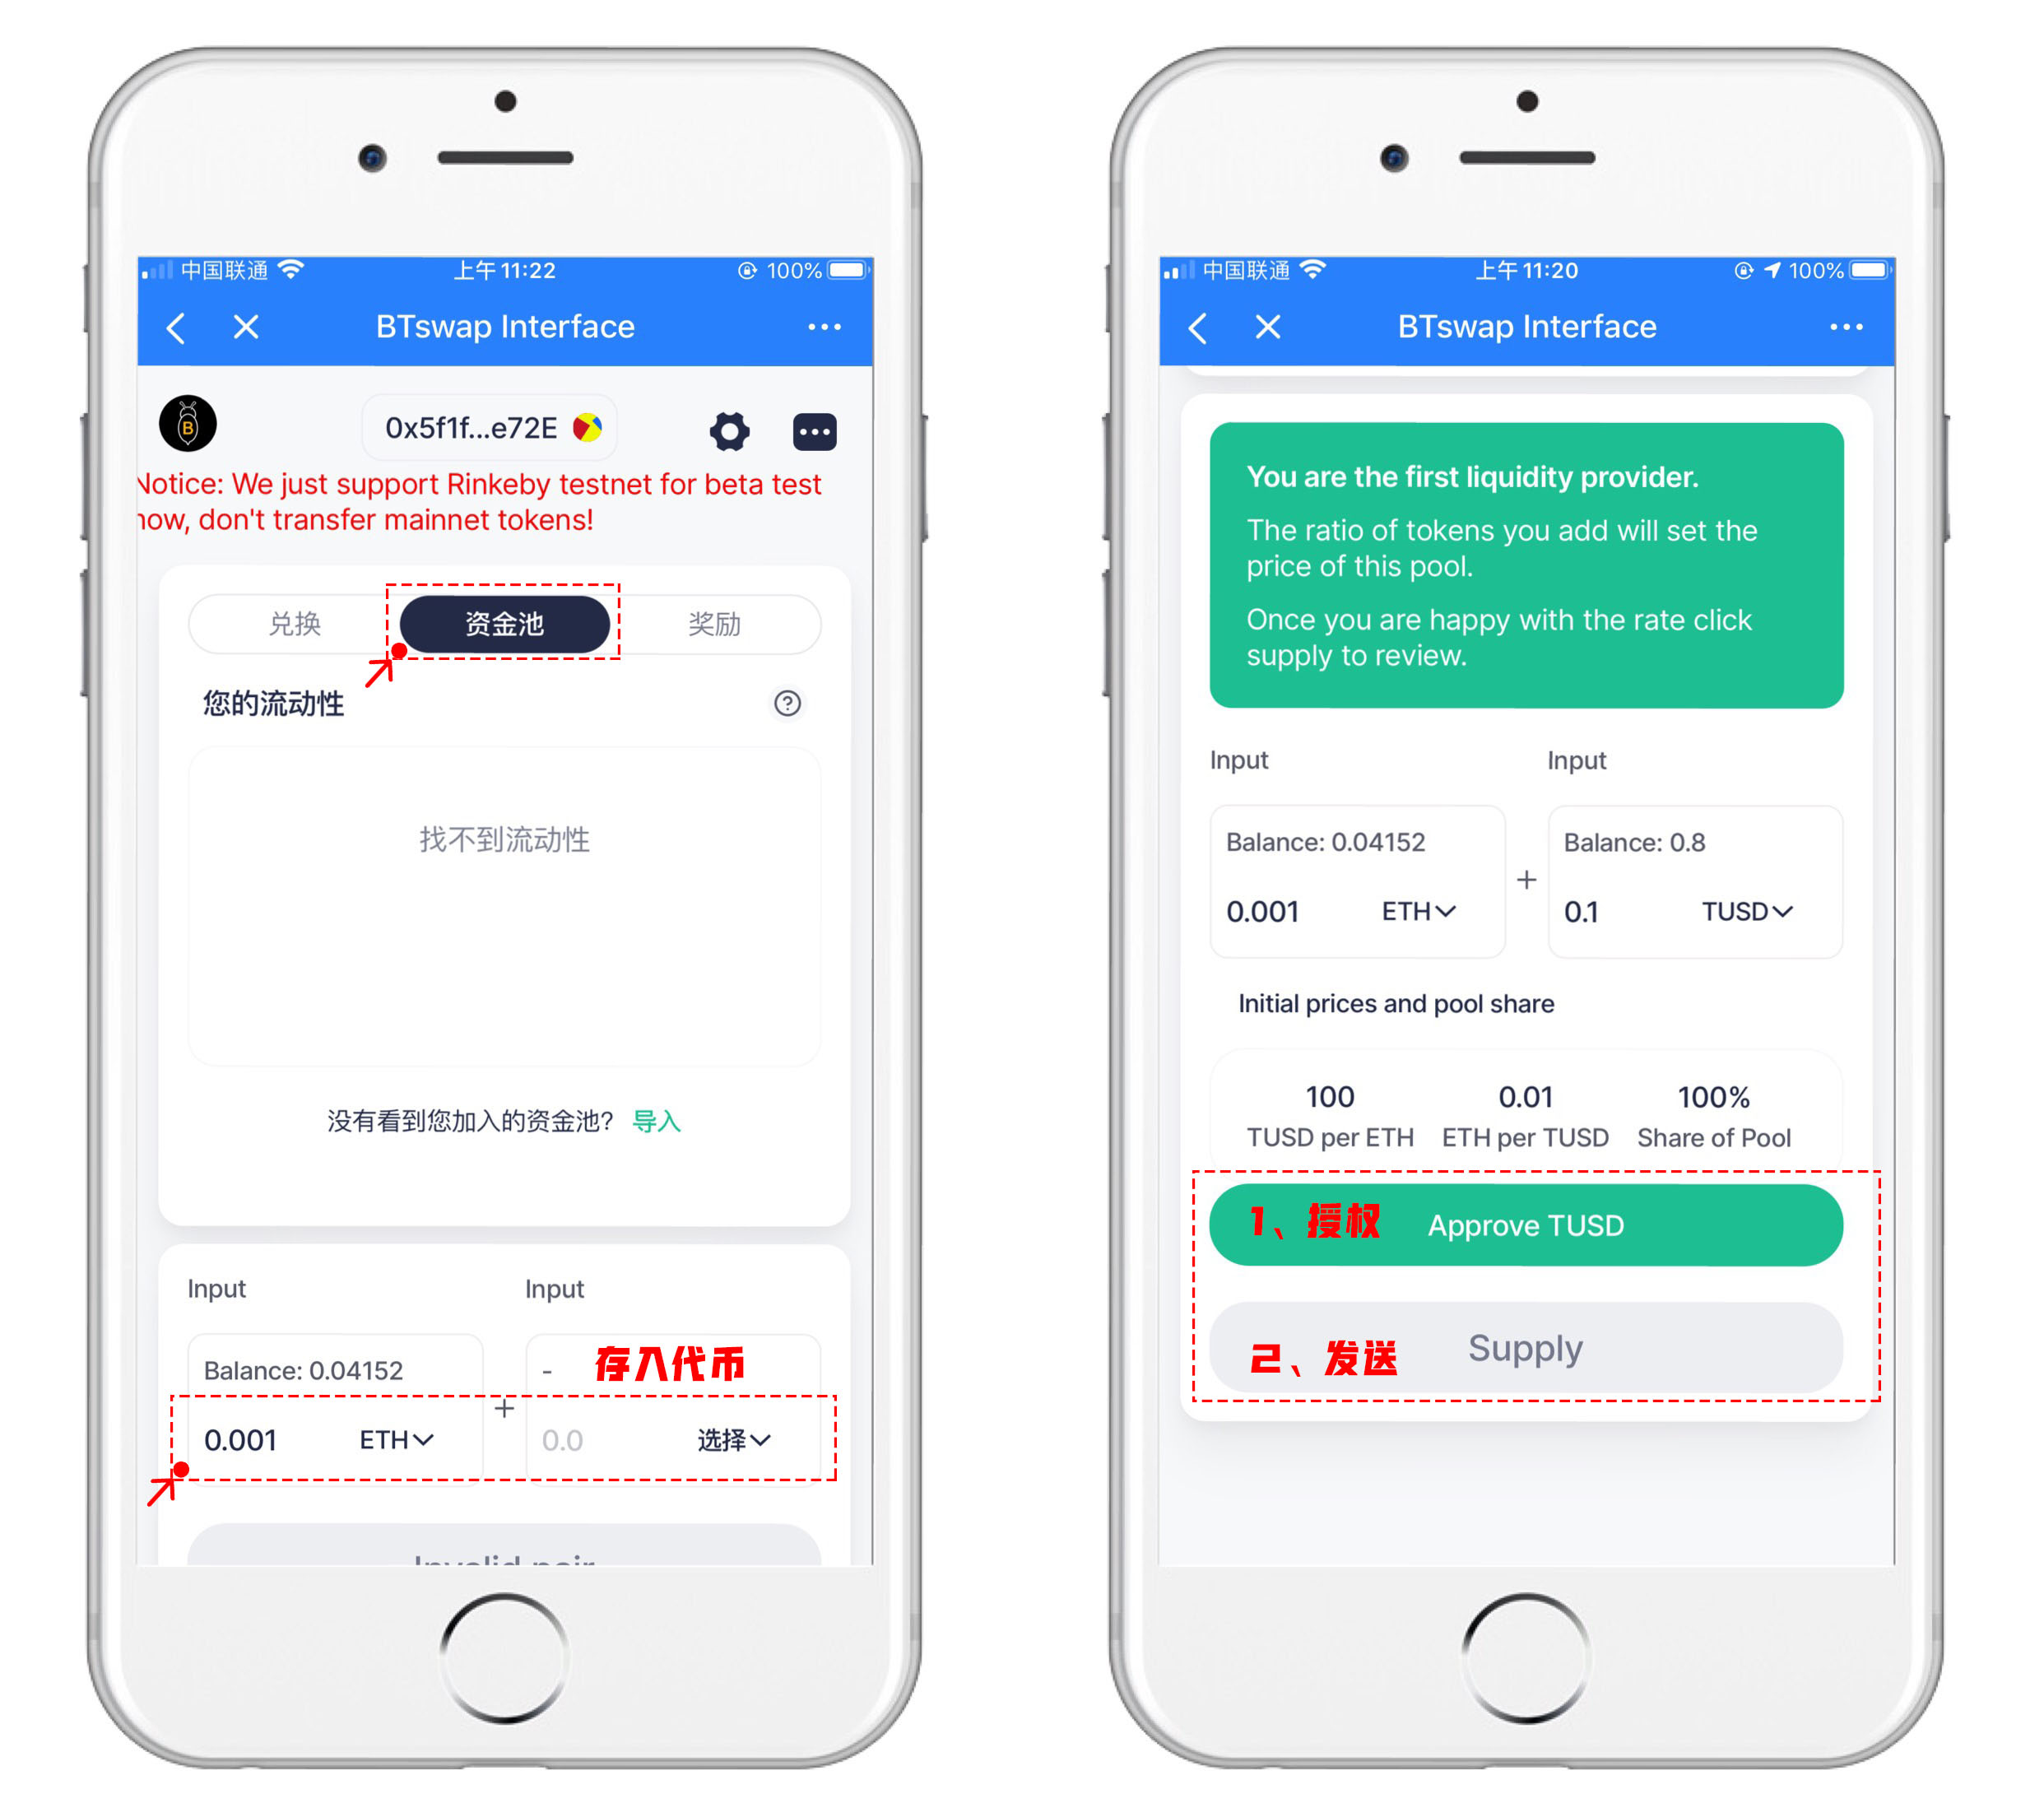Click the close X icon

249,330
